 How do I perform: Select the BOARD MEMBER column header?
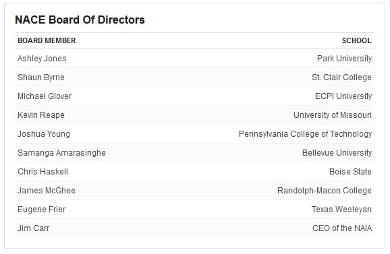[47, 40]
